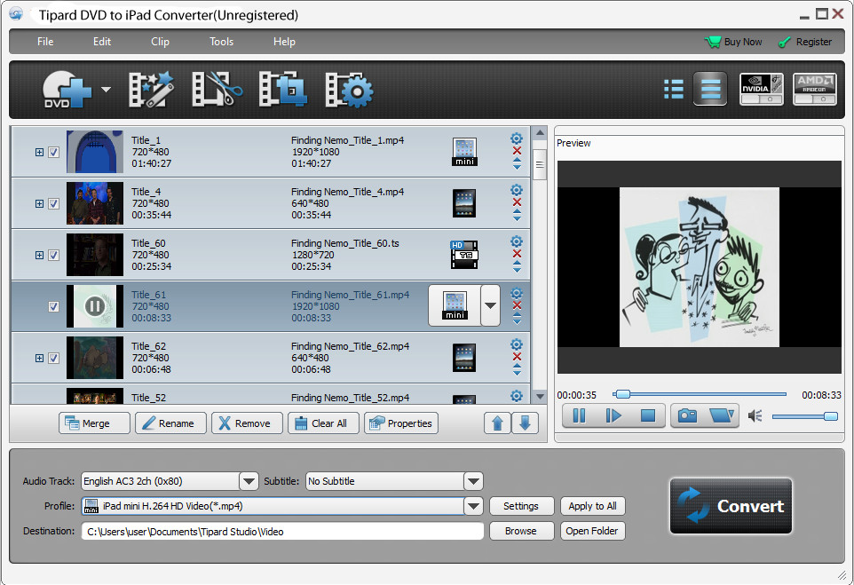Expand the Title_62 row
The width and height of the screenshot is (854, 585).
point(39,358)
